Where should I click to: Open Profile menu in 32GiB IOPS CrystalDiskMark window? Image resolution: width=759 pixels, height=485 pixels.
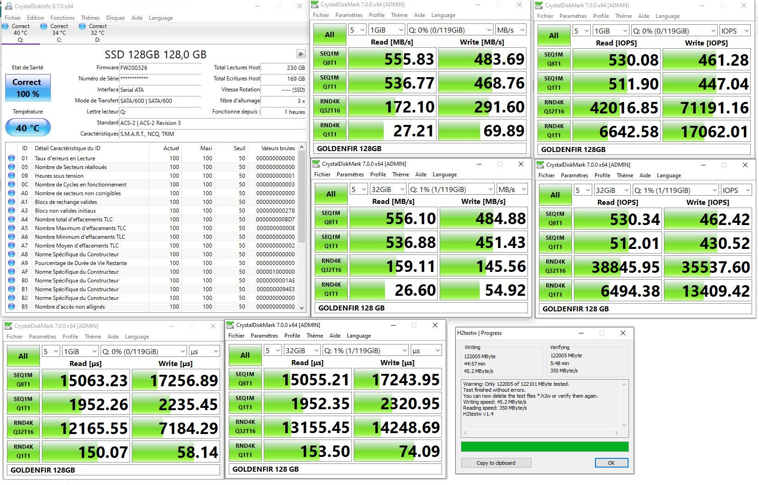[x=602, y=175]
